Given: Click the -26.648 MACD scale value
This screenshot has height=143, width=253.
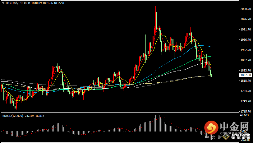Looking at the screenshot, I should (x=245, y=140).
